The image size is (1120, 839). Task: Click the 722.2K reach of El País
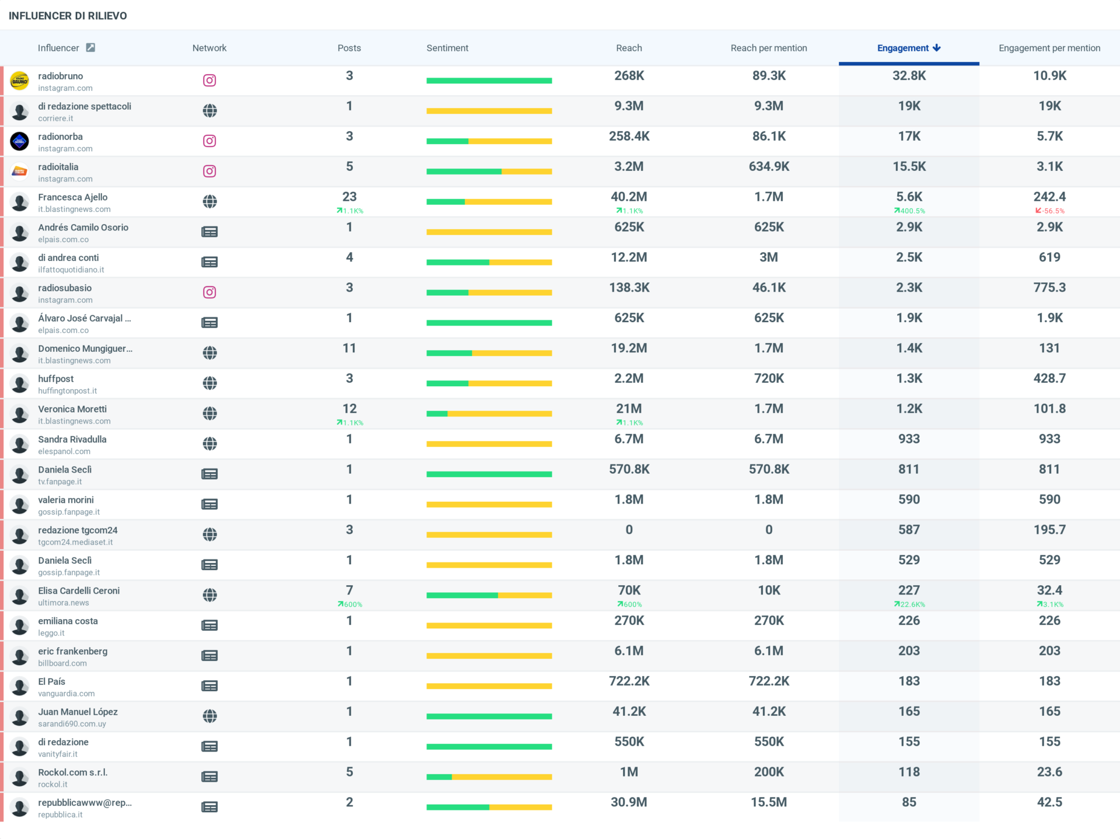point(629,681)
